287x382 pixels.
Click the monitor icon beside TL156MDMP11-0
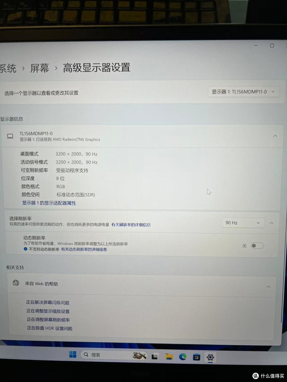pos(10,136)
